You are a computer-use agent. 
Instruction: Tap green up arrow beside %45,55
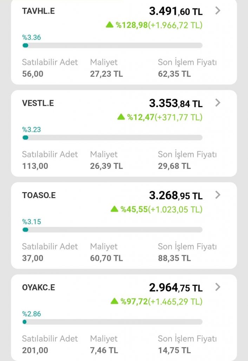[x=115, y=209]
